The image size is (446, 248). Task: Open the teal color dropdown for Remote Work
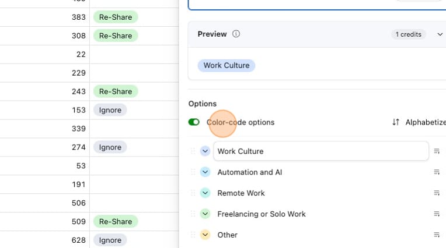pyautogui.click(x=205, y=193)
